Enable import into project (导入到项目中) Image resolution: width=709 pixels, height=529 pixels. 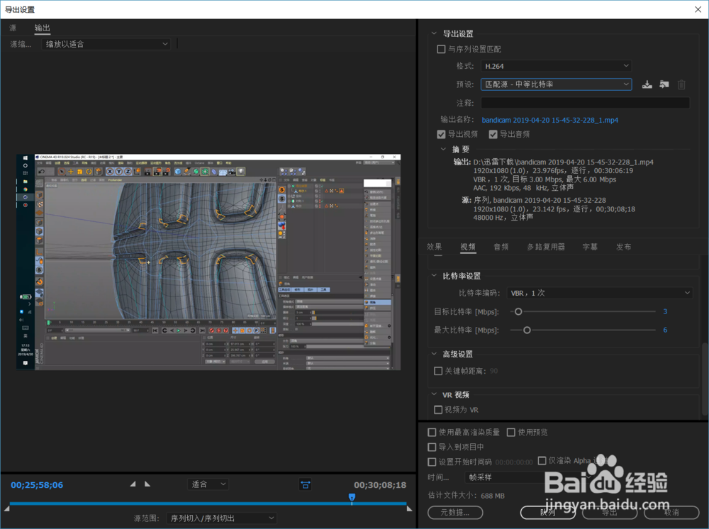432,447
